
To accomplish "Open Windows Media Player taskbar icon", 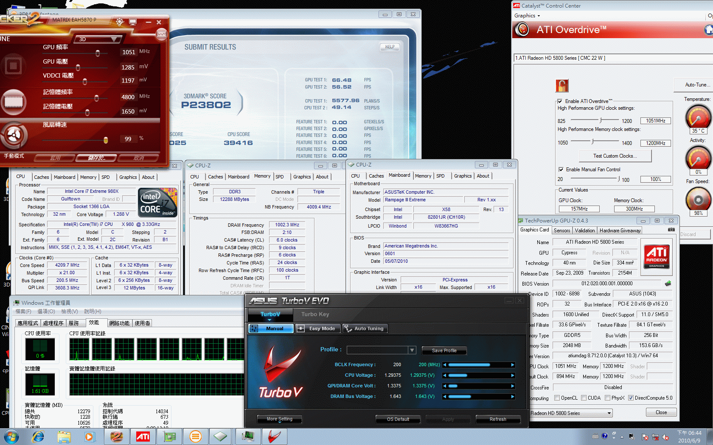I will click(x=89, y=436).
